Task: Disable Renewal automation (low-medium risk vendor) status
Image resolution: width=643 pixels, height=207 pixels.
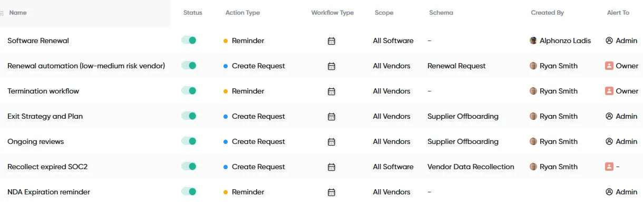Action: coord(189,66)
